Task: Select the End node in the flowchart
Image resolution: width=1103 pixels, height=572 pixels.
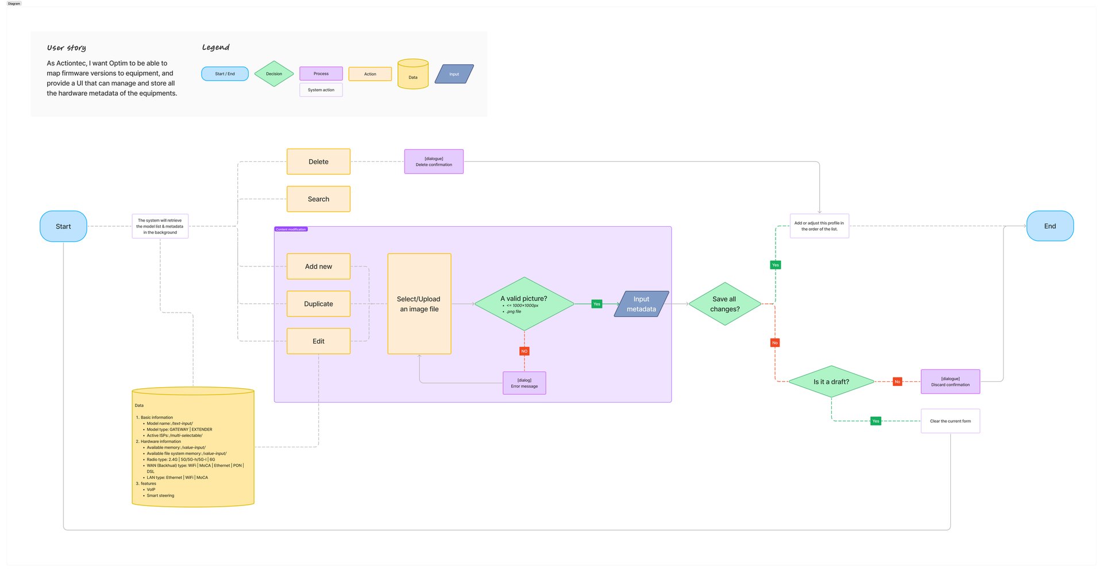Action: click(x=1050, y=226)
